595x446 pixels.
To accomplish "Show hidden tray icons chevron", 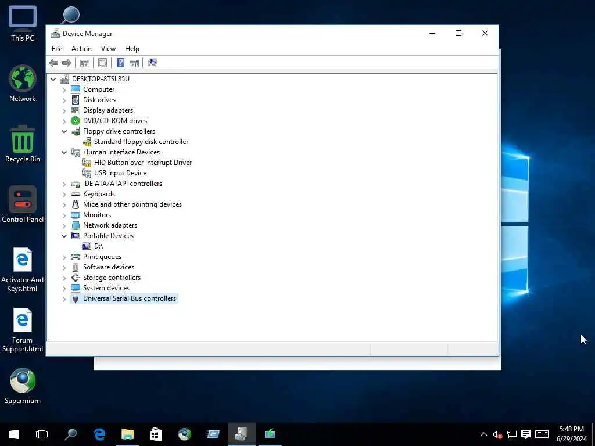I will tap(484, 434).
